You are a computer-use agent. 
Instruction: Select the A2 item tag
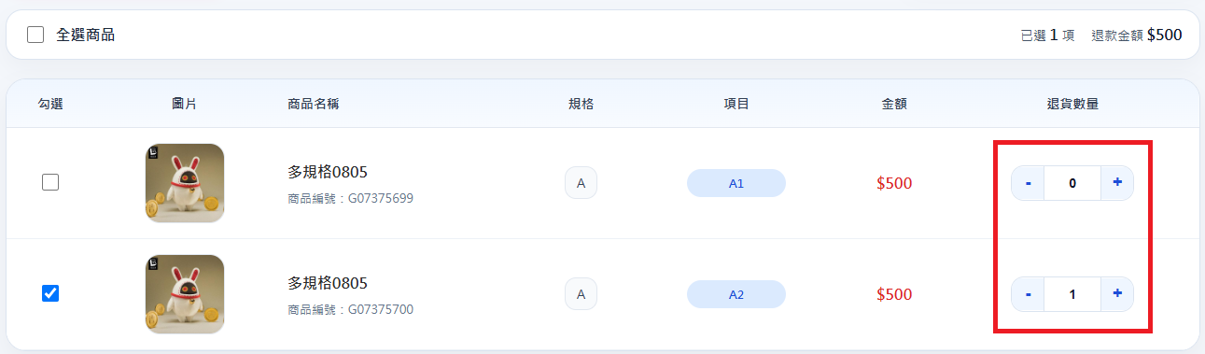pyautogui.click(x=736, y=294)
